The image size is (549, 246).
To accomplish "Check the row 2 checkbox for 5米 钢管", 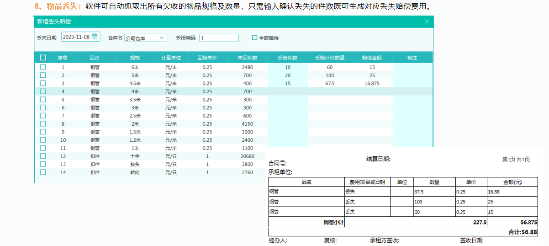I will pyautogui.click(x=43, y=75).
